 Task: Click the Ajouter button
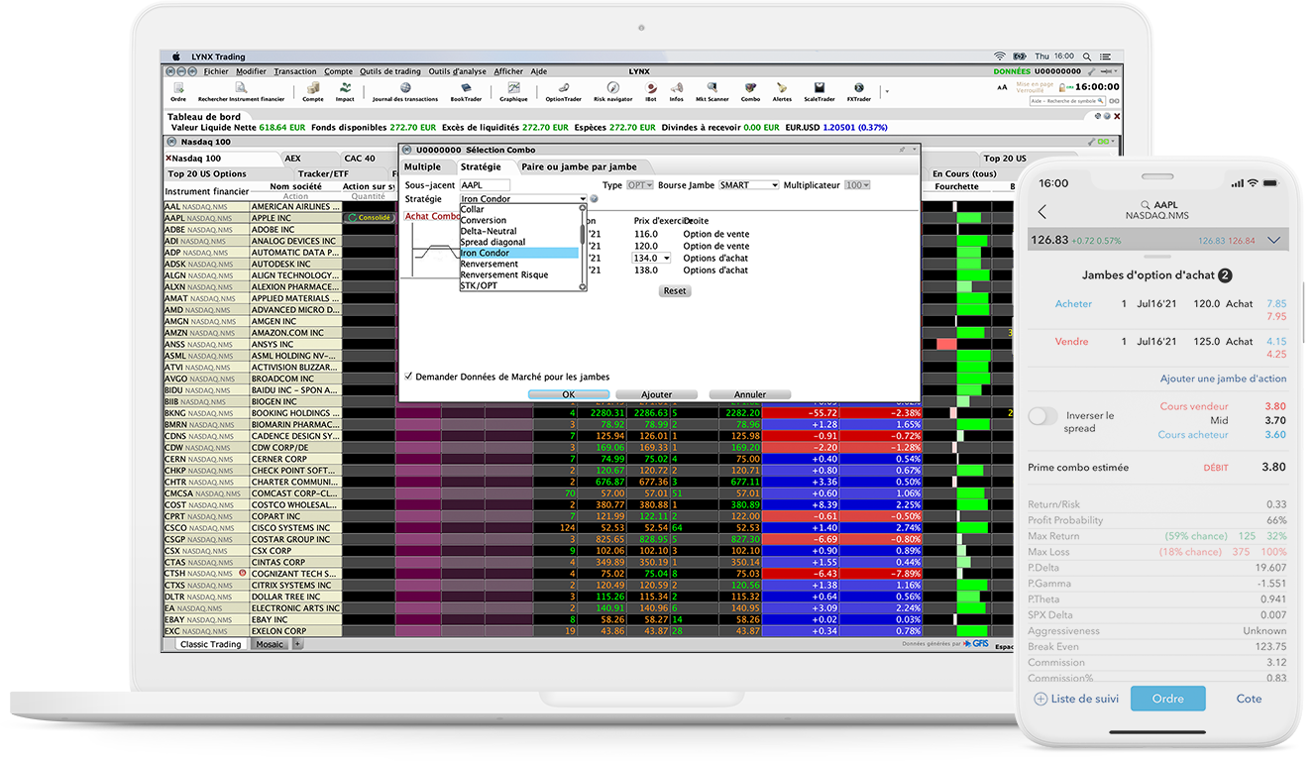point(657,394)
